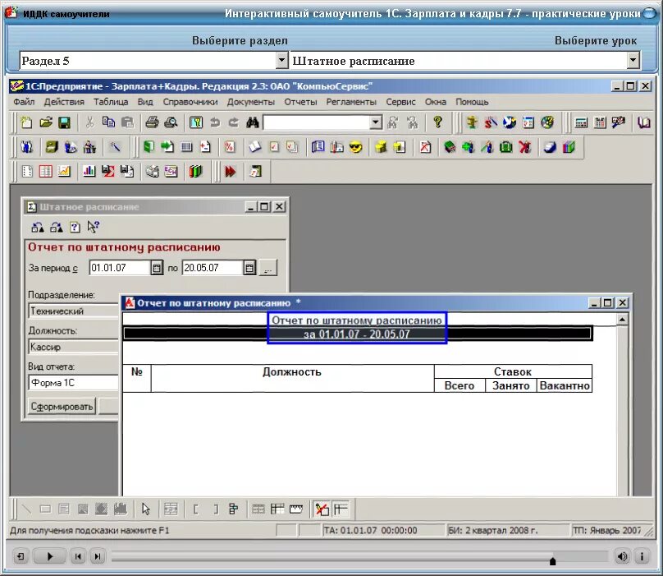Click the start date field 01.01.07

click(x=120, y=268)
